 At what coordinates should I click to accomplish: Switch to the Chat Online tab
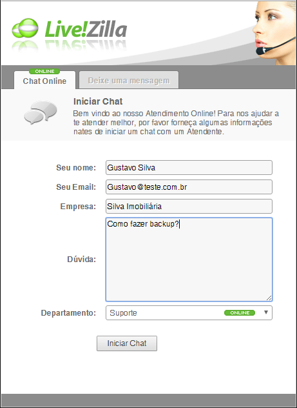click(44, 81)
